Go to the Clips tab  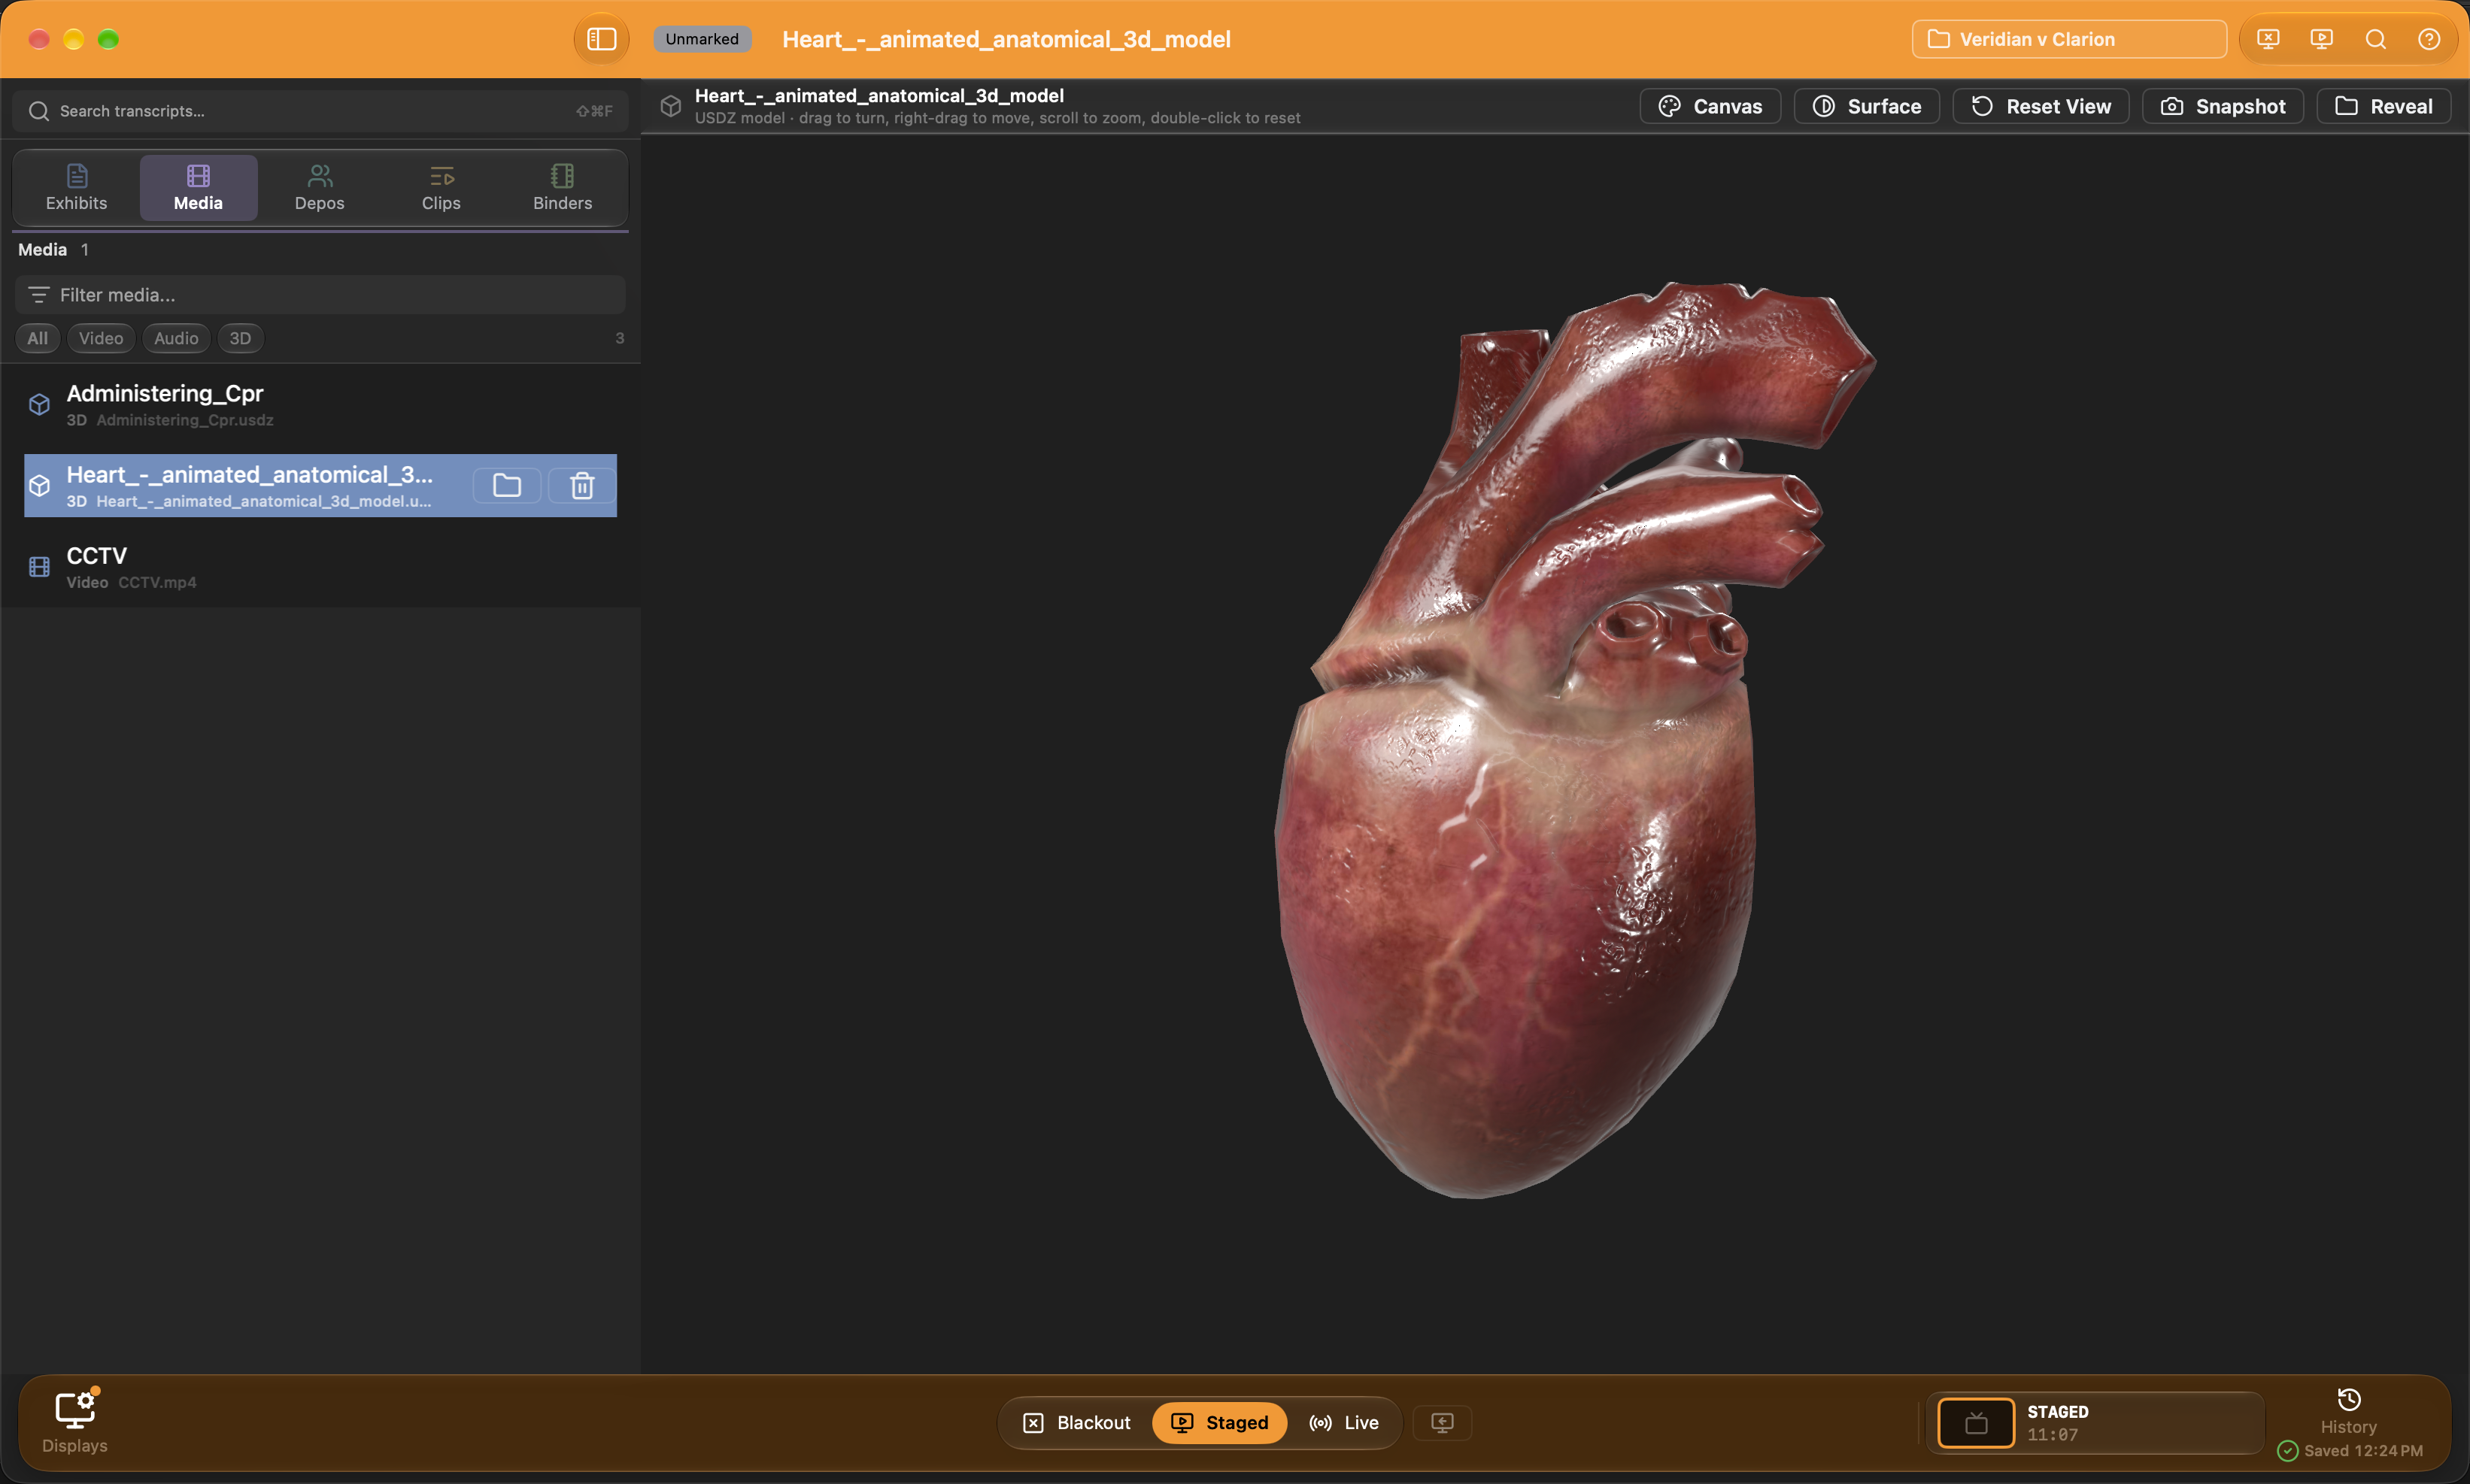point(442,188)
